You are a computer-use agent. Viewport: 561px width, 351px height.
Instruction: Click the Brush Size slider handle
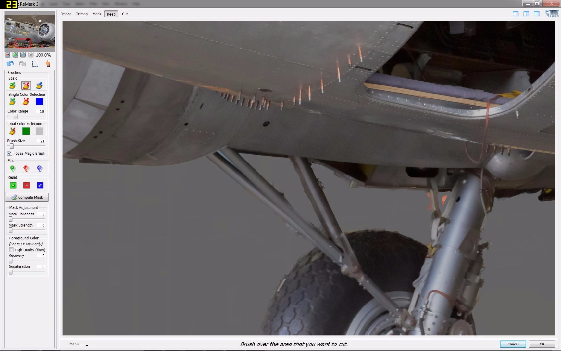coord(12,146)
